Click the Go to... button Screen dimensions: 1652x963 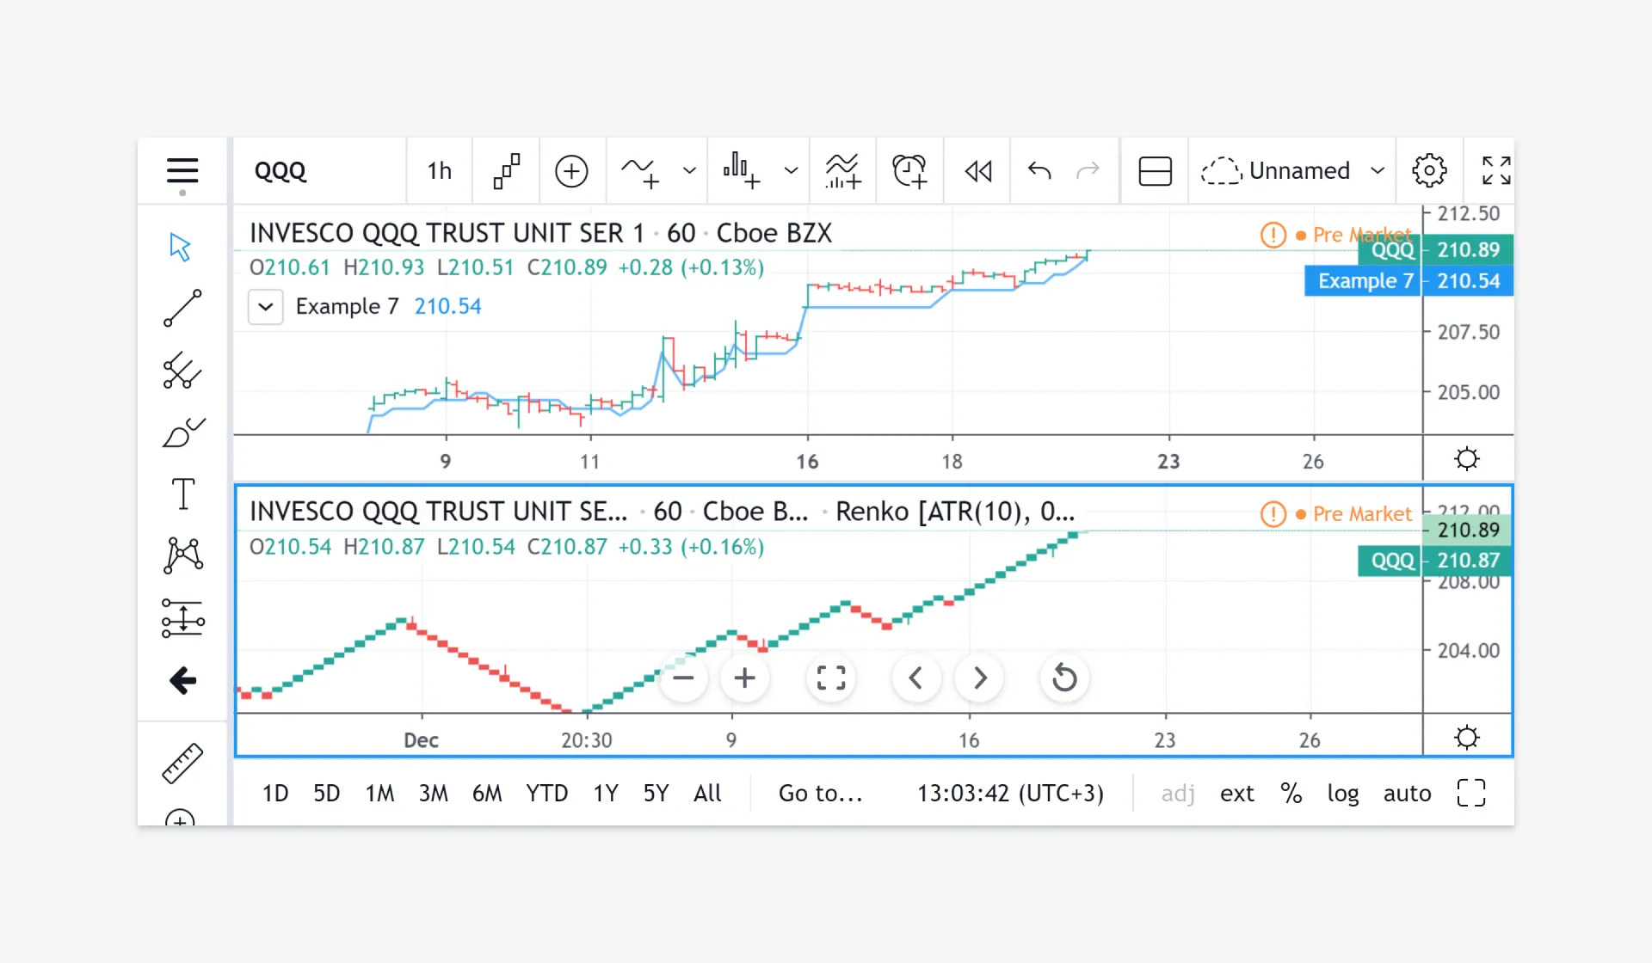point(820,793)
